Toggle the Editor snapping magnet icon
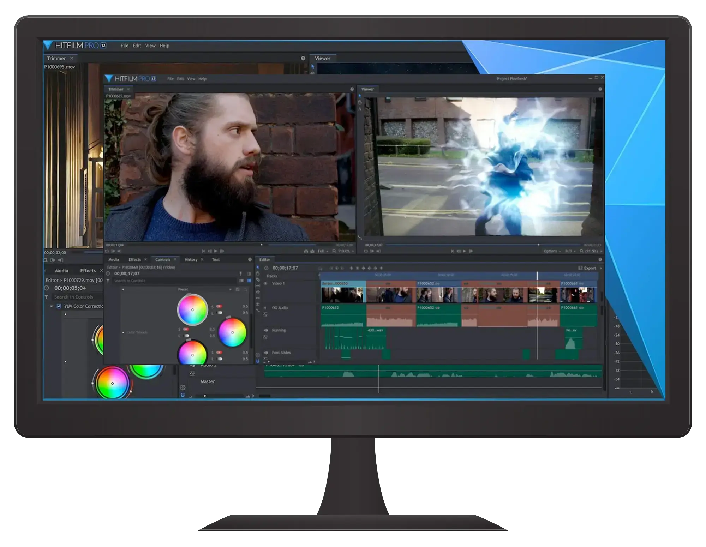This screenshot has height=547, width=706. (258, 361)
